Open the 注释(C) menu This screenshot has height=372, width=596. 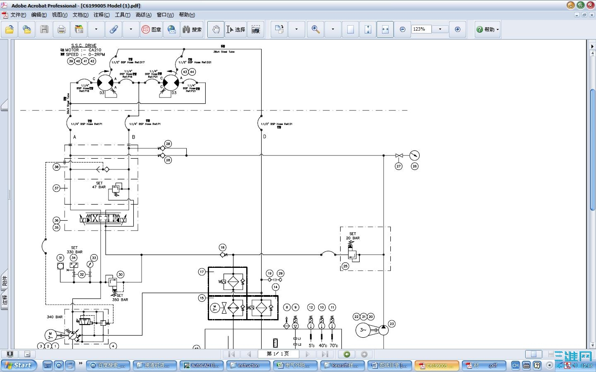pyautogui.click(x=101, y=15)
